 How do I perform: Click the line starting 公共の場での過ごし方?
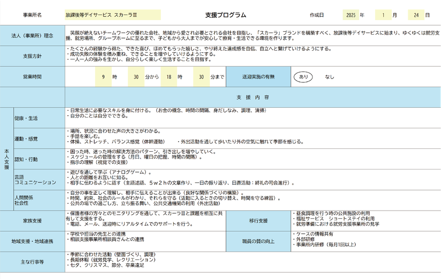[144, 203]
